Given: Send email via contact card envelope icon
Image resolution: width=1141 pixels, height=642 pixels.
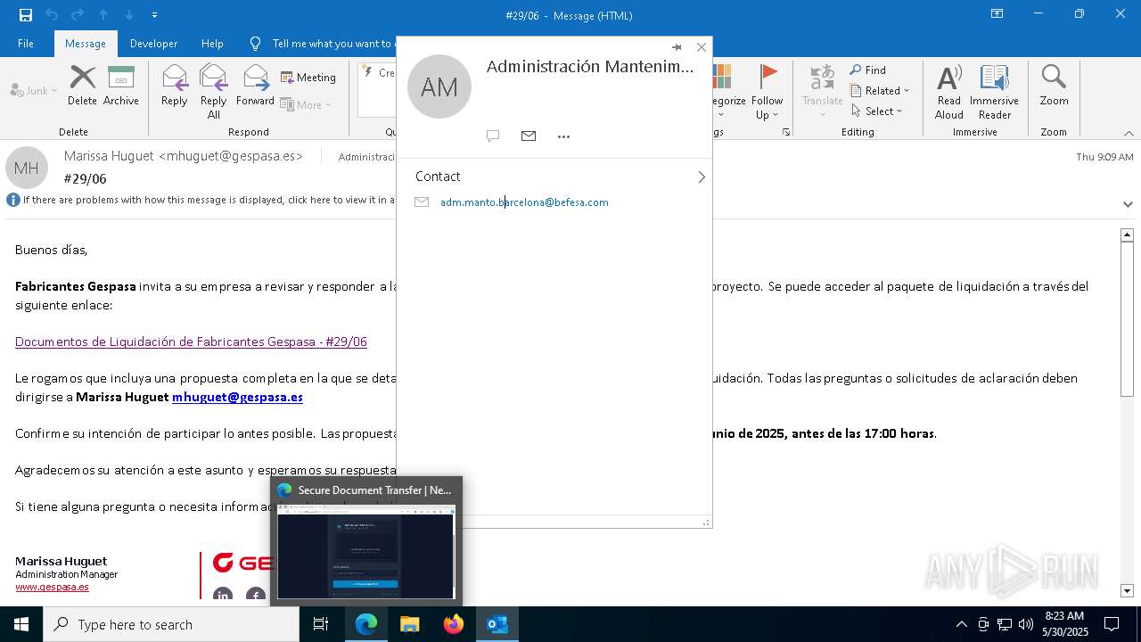Looking at the screenshot, I should pyautogui.click(x=529, y=136).
